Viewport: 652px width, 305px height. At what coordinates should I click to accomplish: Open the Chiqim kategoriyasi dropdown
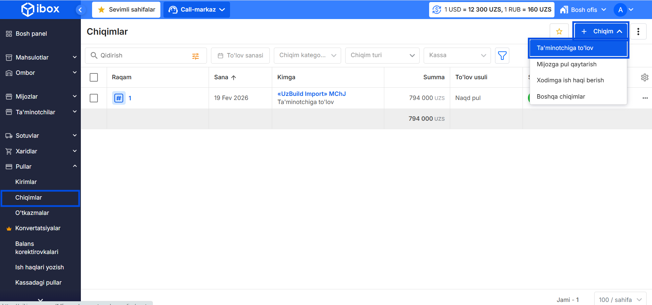[307, 55]
